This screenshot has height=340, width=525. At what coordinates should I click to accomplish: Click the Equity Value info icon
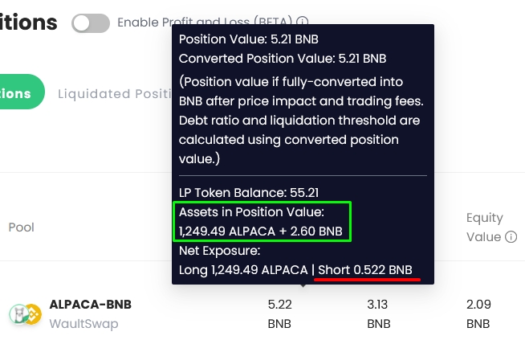(511, 237)
